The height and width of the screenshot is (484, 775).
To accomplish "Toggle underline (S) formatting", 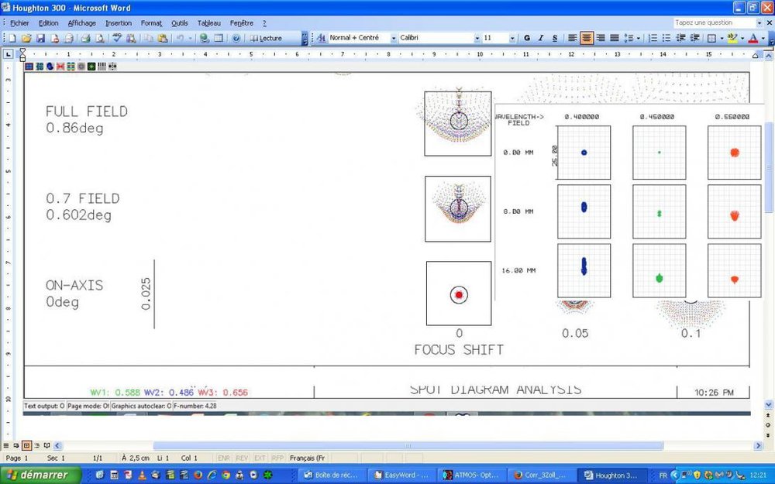I will click(x=555, y=38).
